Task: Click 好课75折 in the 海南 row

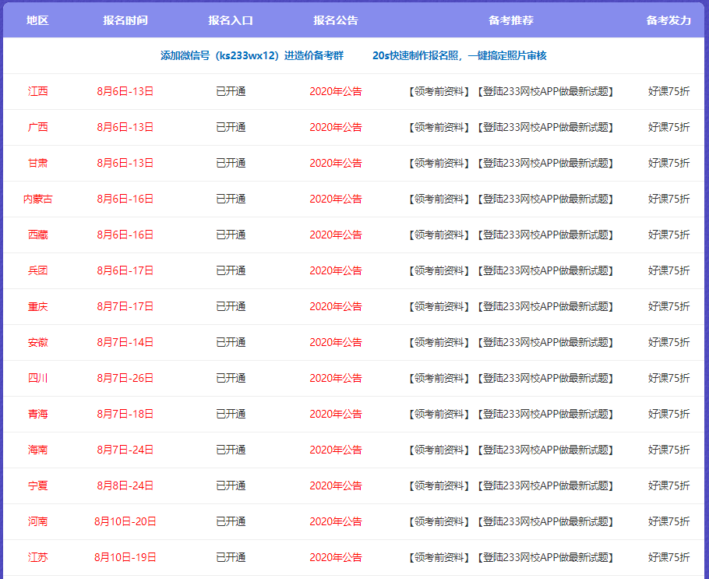Action: [668, 450]
